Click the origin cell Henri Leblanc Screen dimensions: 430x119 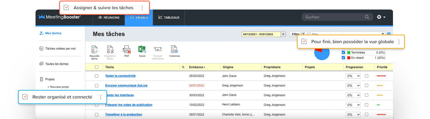point(231,105)
